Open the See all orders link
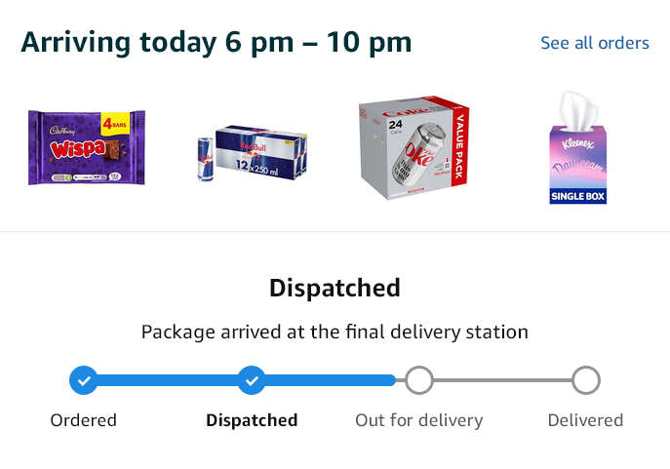The width and height of the screenshot is (670, 469). pos(594,43)
